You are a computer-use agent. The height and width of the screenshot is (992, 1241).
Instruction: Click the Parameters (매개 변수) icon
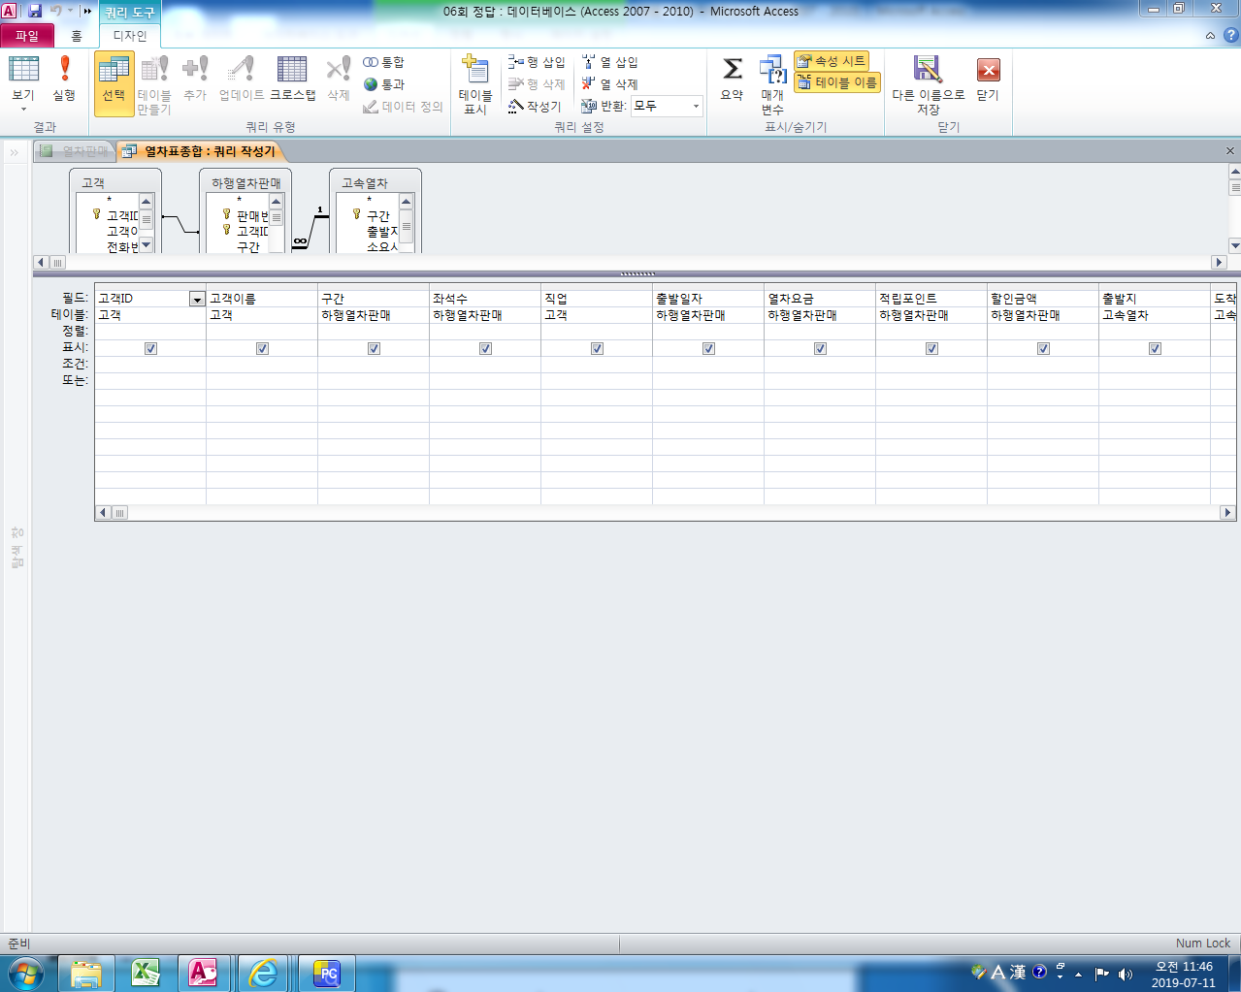click(x=772, y=82)
